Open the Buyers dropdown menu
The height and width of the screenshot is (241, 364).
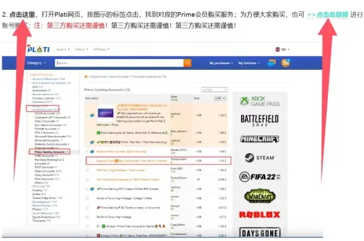pos(63,49)
